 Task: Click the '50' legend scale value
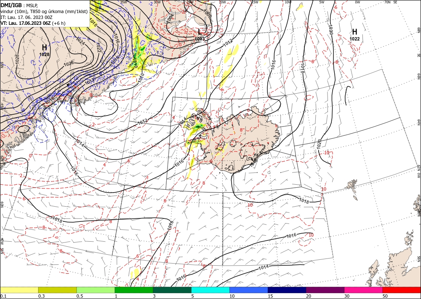[x=385, y=296]
